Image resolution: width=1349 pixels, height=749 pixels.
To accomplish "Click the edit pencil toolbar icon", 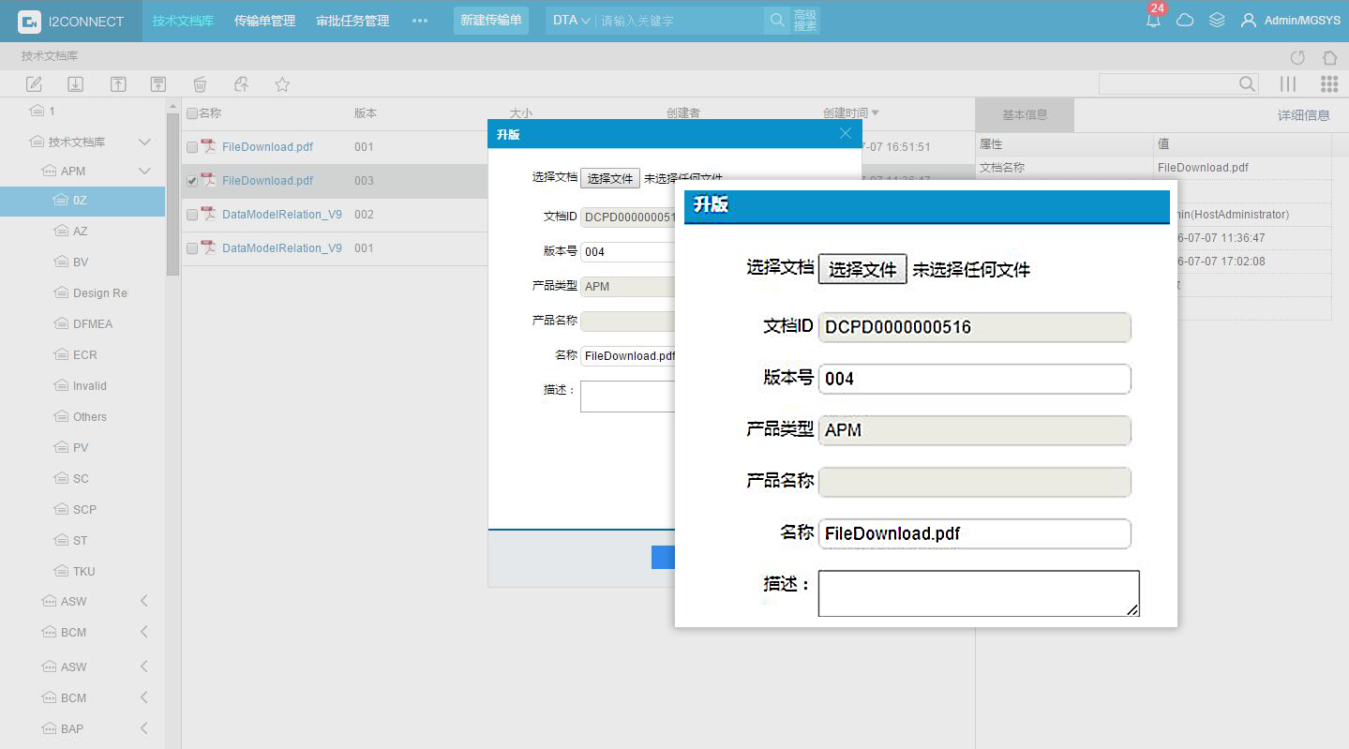I will 34,84.
